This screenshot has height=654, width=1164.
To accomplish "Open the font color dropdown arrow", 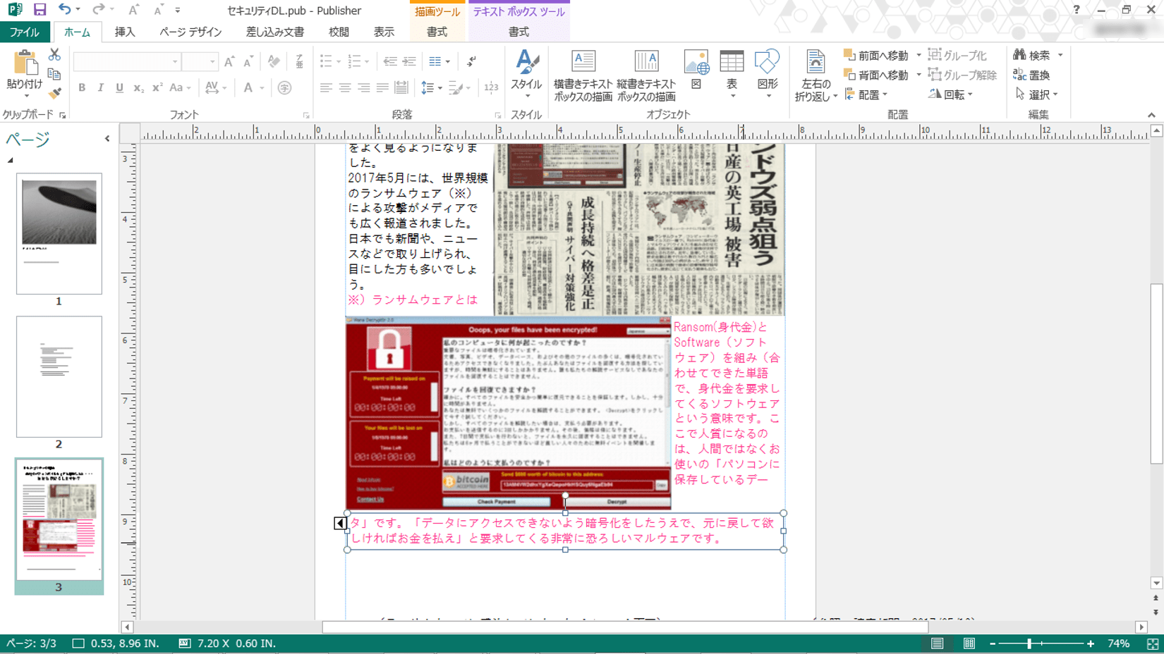I will [262, 88].
